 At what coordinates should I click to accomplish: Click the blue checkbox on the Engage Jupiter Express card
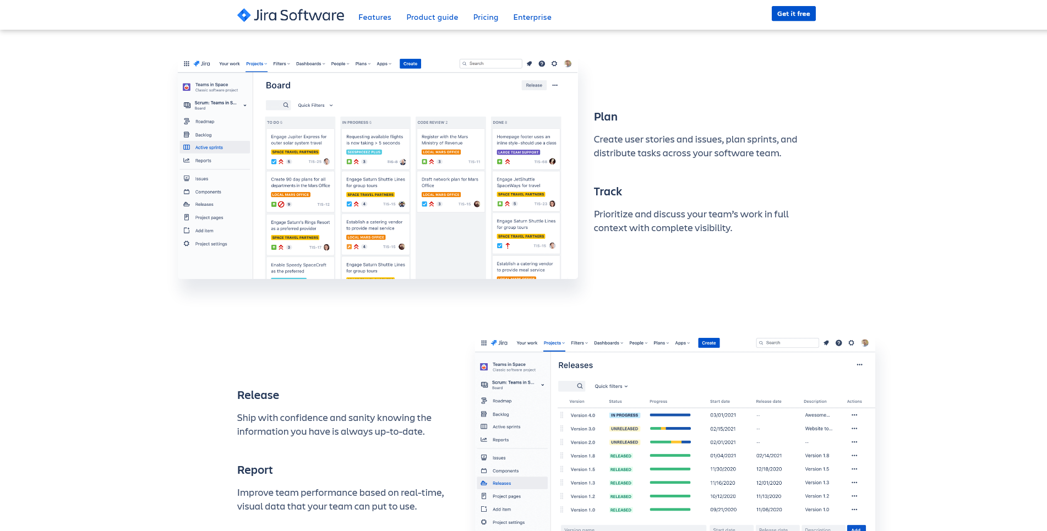[x=274, y=162]
